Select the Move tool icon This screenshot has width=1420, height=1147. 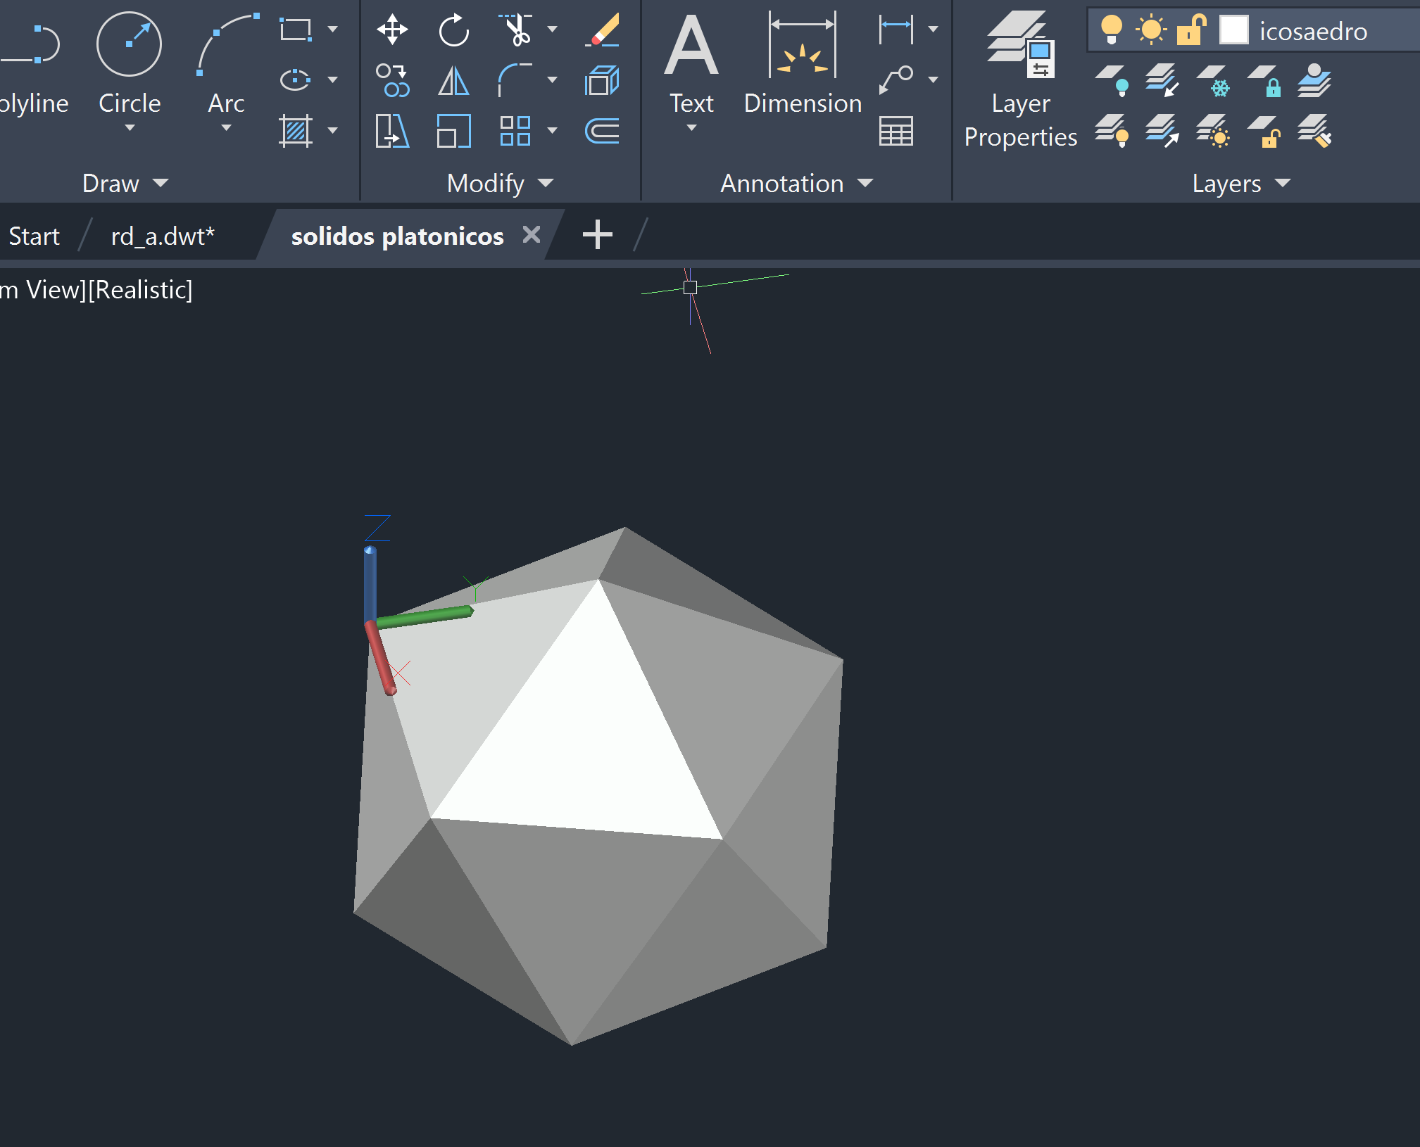point(392,30)
